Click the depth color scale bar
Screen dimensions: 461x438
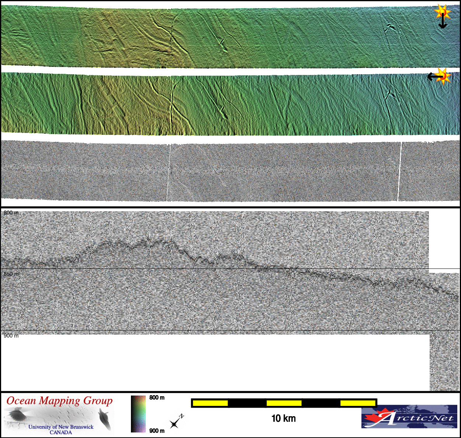click(x=138, y=414)
